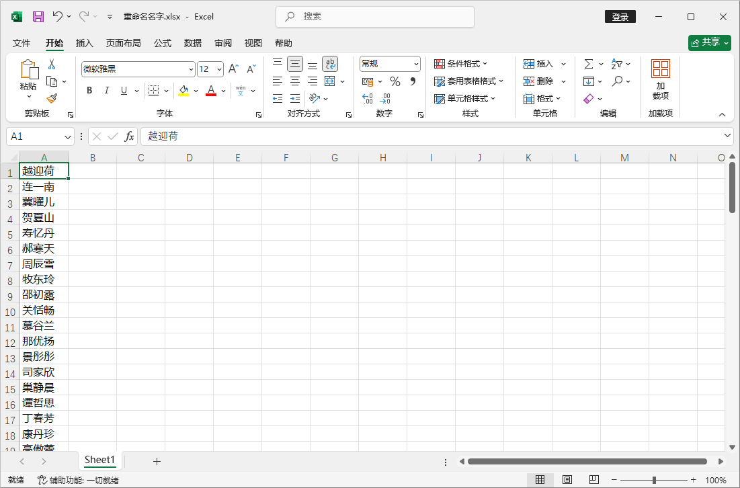
Task: Open the font color swatch dropdown
Action: pyautogui.click(x=223, y=90)
